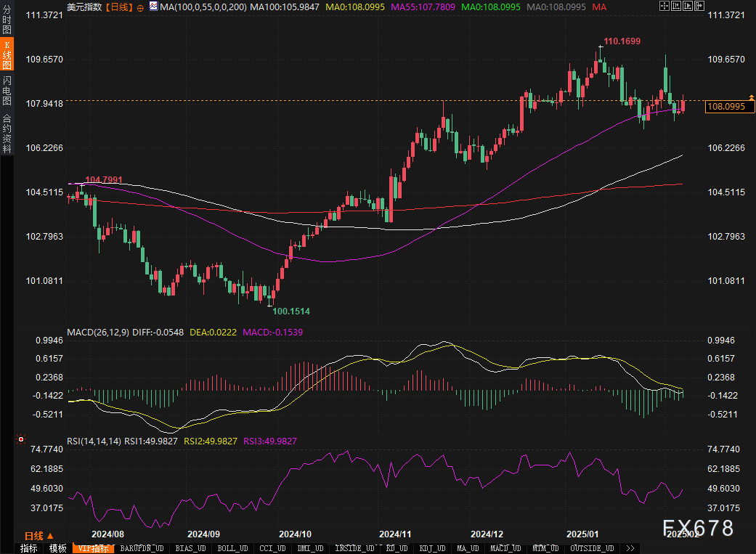Switch to 分时图 (time-share chart) view

(6, 20)
